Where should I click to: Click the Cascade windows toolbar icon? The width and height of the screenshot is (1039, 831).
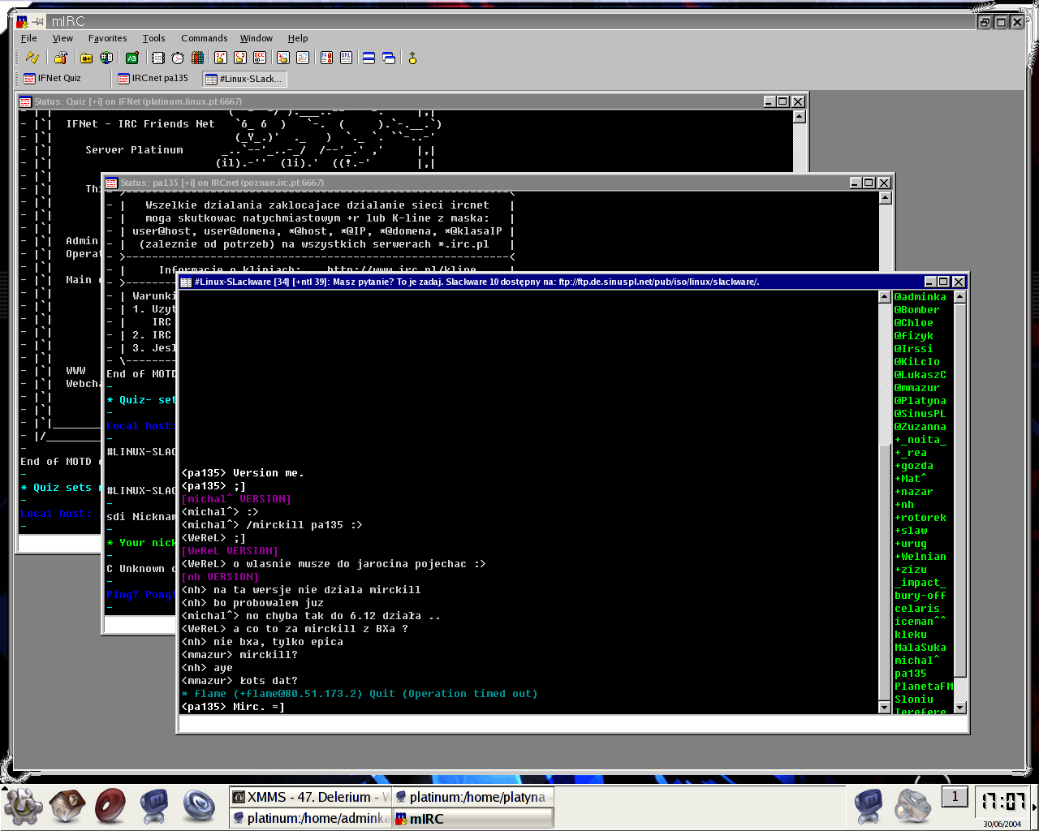[389, 58]
